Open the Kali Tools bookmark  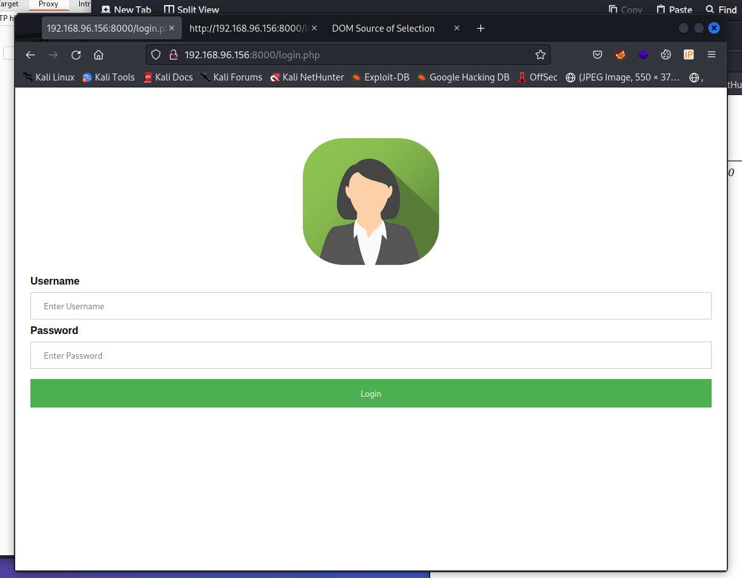tap(109, 77)
